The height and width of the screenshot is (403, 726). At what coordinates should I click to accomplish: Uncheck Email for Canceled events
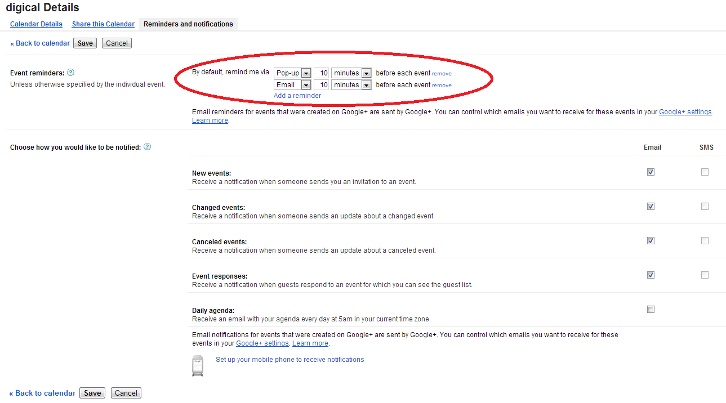pyautogui.click(x=651, y=241)
